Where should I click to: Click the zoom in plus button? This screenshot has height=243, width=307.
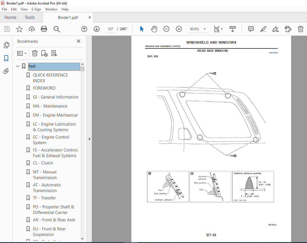[179, 29]
